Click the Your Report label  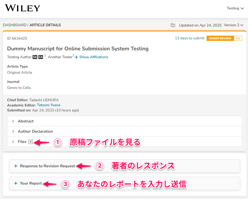pos(31,183)
